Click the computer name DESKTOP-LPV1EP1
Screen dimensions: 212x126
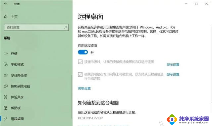[x=90, y=118]
